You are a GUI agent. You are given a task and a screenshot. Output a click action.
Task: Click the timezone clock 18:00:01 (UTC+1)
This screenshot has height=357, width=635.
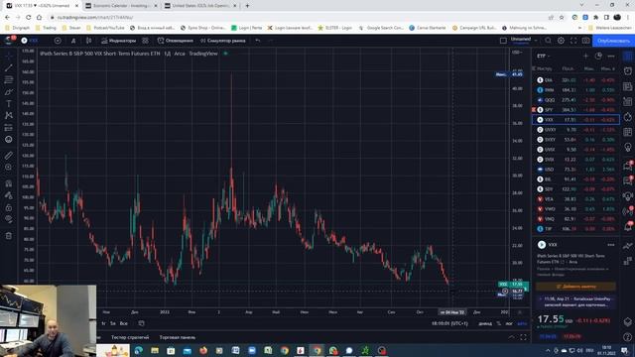449,323
